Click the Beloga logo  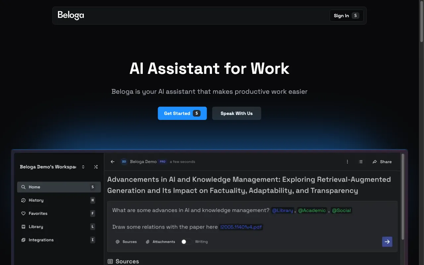click(x=71, y=15)
